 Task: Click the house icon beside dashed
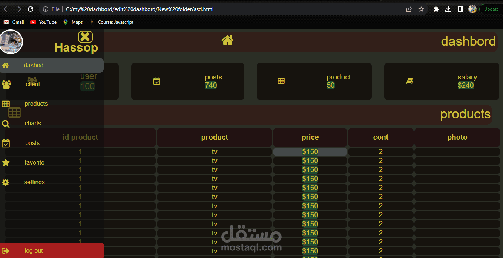[x=5, y=65]
